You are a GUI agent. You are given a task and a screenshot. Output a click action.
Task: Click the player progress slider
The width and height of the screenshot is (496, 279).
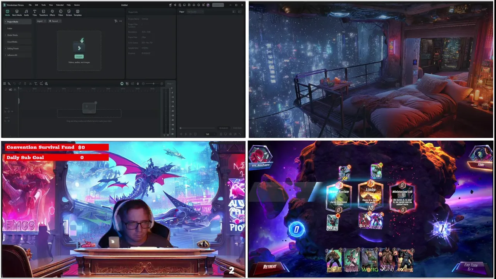197,128
